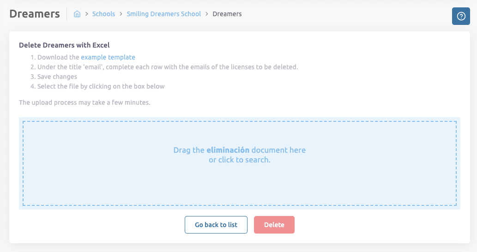Click the dashed file upload drop zone
Screen dimensions: 477x252
(x=239, y=185)
